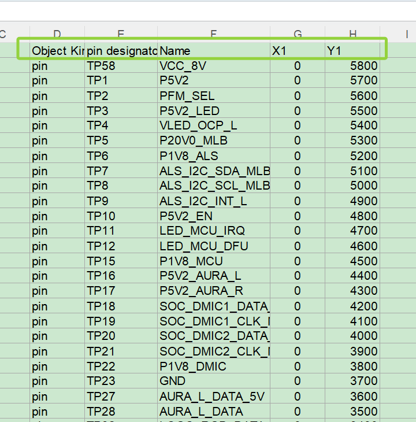416x422 pixels.
Task: Select cell PFM_SEL
Action: pos(214,95)
